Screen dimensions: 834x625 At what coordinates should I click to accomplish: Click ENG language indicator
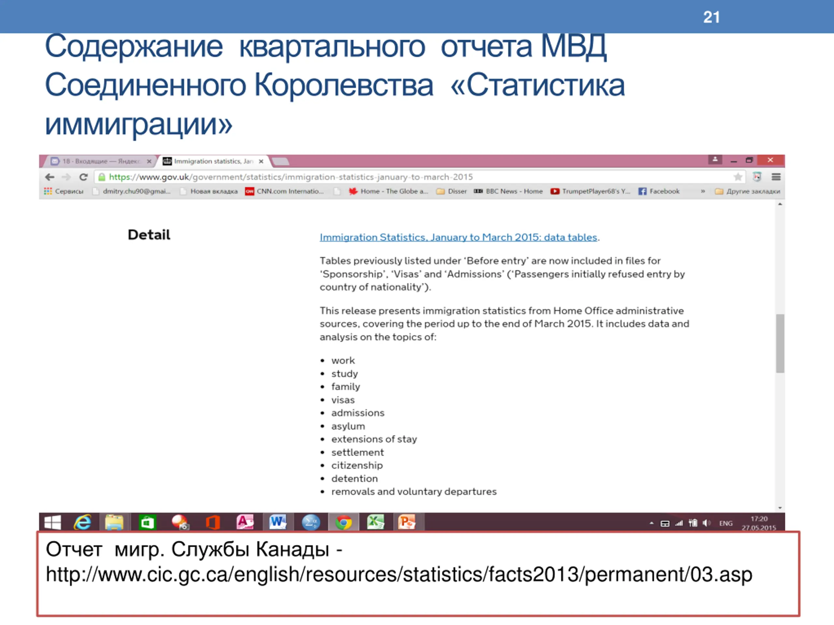coord(726,523)
